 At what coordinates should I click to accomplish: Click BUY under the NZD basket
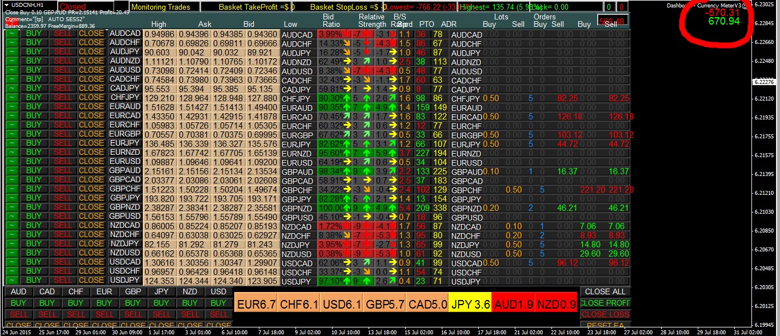point(190,303)
